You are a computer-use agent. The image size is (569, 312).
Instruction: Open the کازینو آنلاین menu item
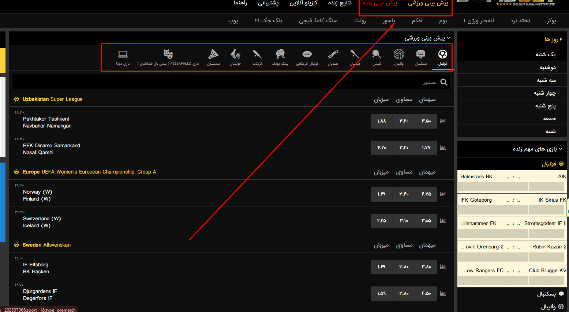(303, 3)
